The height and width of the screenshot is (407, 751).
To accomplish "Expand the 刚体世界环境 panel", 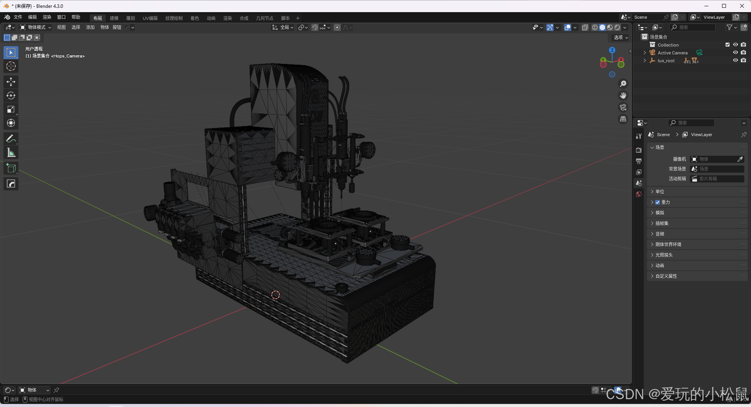I will tap(697, 245).
